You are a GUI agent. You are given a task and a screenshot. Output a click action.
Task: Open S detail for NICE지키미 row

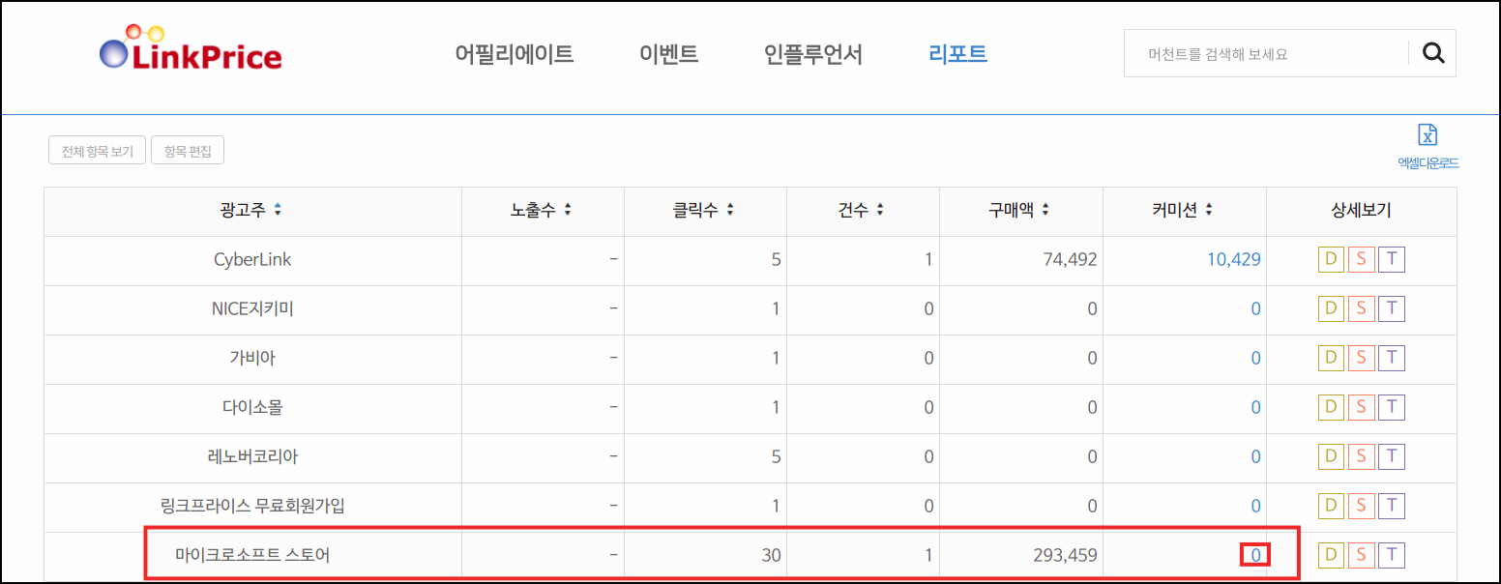(x=1361, y=308)
